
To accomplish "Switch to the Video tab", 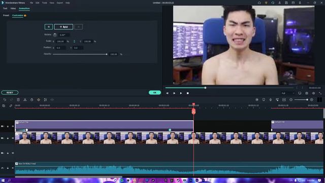I will pyautogui.click(x=13, y=9).
